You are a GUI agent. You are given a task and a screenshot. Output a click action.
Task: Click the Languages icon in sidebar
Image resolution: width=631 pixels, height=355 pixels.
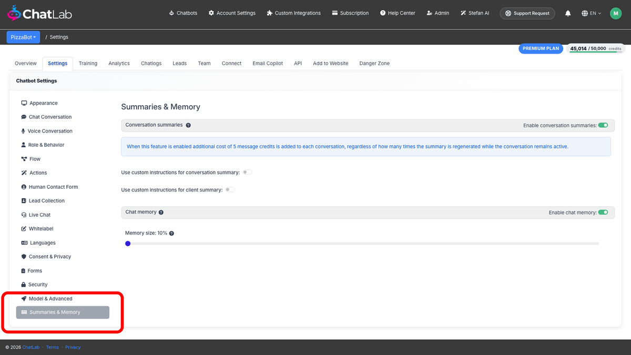(24, 243)
